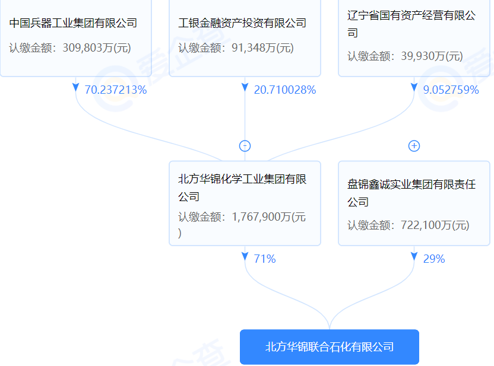
Task: Click the 9.052759% shareholding label
Action: click(451, 91)
